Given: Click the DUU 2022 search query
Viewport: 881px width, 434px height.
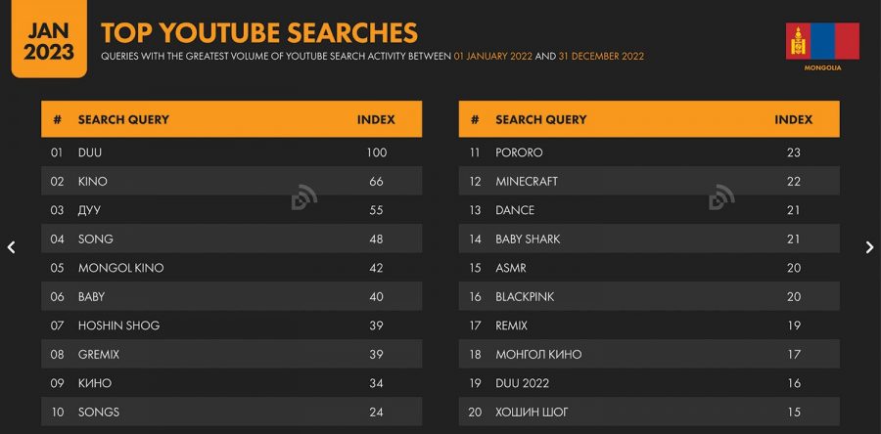Looking at the screenshot, I should coord(522,383).
